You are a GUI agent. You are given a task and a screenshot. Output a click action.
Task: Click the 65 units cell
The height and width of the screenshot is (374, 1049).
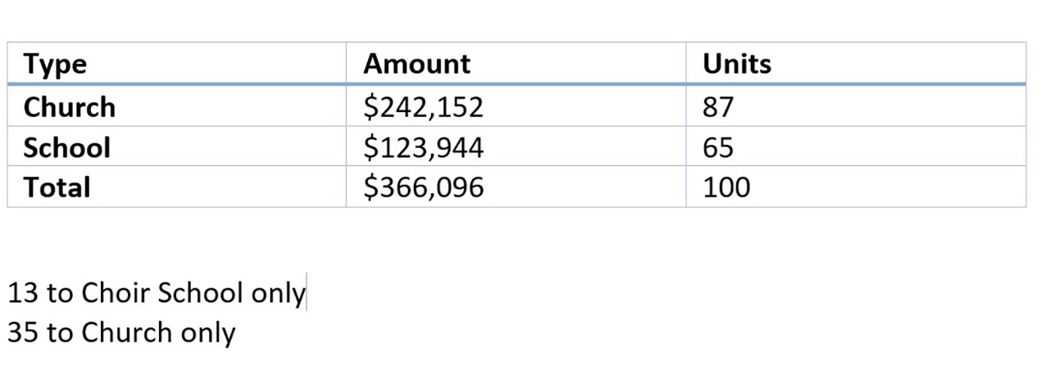(718, 148)
